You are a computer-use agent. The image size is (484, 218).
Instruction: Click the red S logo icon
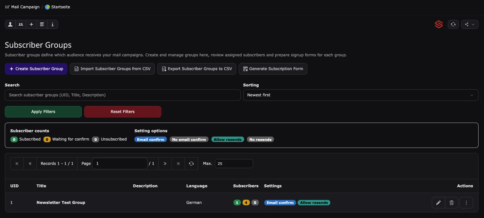(x=439, y=24)
